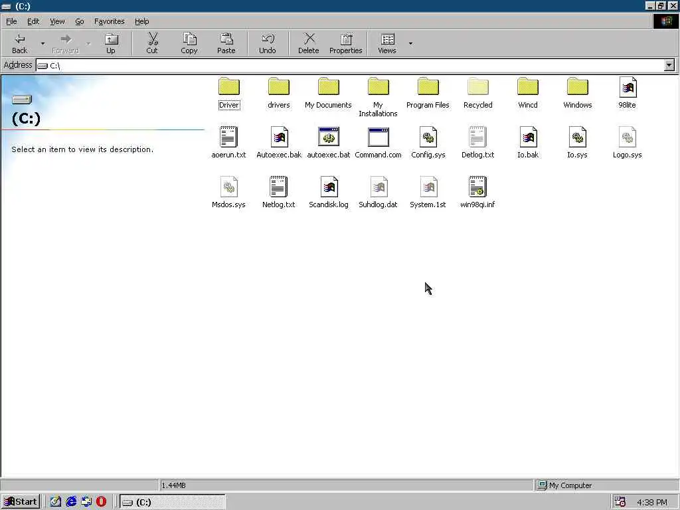This screenshot has width=680, height=510.
Task: Select the Windows folder
Action: tap(578, 93)
